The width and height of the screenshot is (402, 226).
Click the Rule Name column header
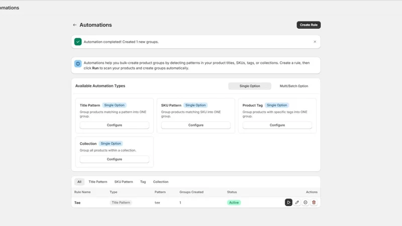point(82,192)
